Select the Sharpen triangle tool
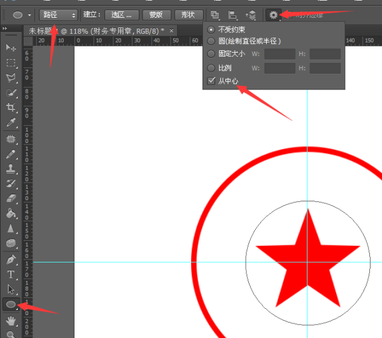This screenshot has width=382, height=338. click(11, 228)
